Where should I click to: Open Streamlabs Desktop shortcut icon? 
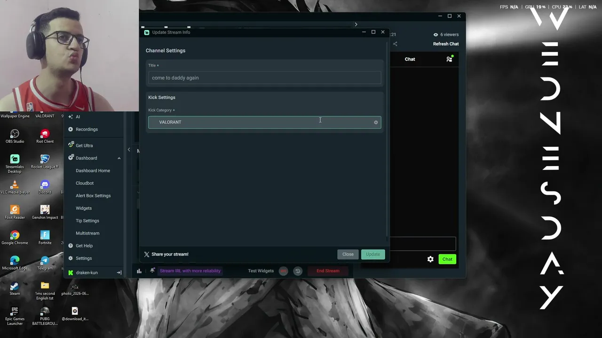pyautogui.click(x=15, y=164)
